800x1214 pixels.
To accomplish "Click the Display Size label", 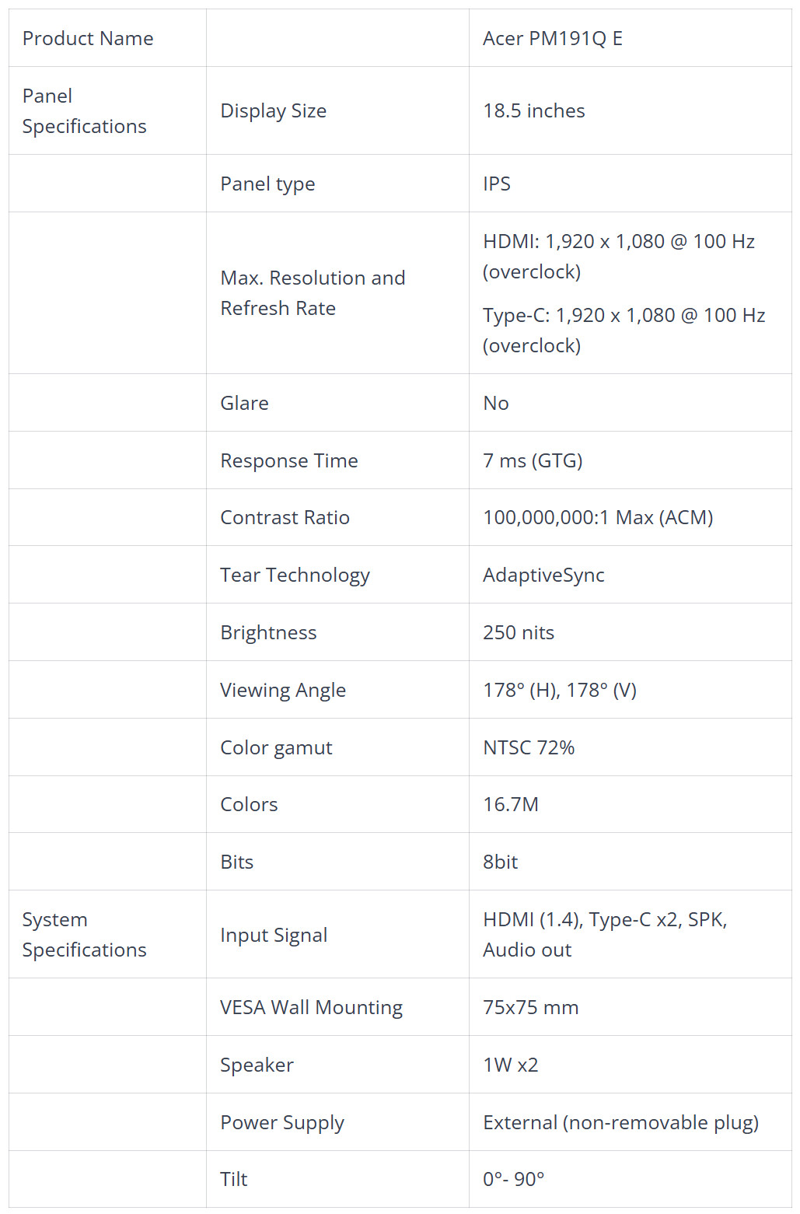I will (274, 110).
